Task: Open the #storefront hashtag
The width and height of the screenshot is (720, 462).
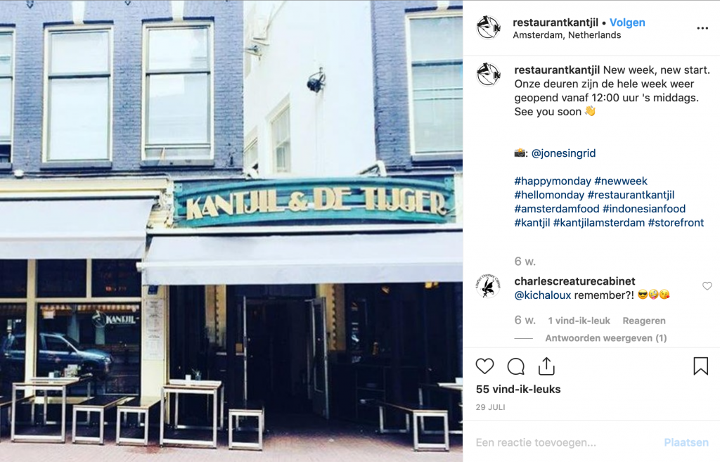Action: click(x=676, y=223)
